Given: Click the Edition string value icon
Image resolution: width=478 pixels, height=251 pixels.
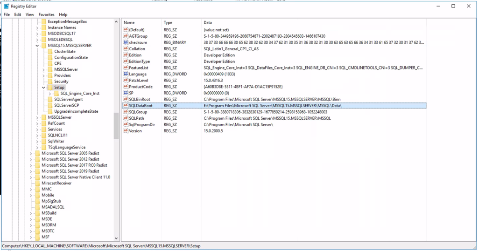Looking at the screenshot, I should click(x=126, y=55).
